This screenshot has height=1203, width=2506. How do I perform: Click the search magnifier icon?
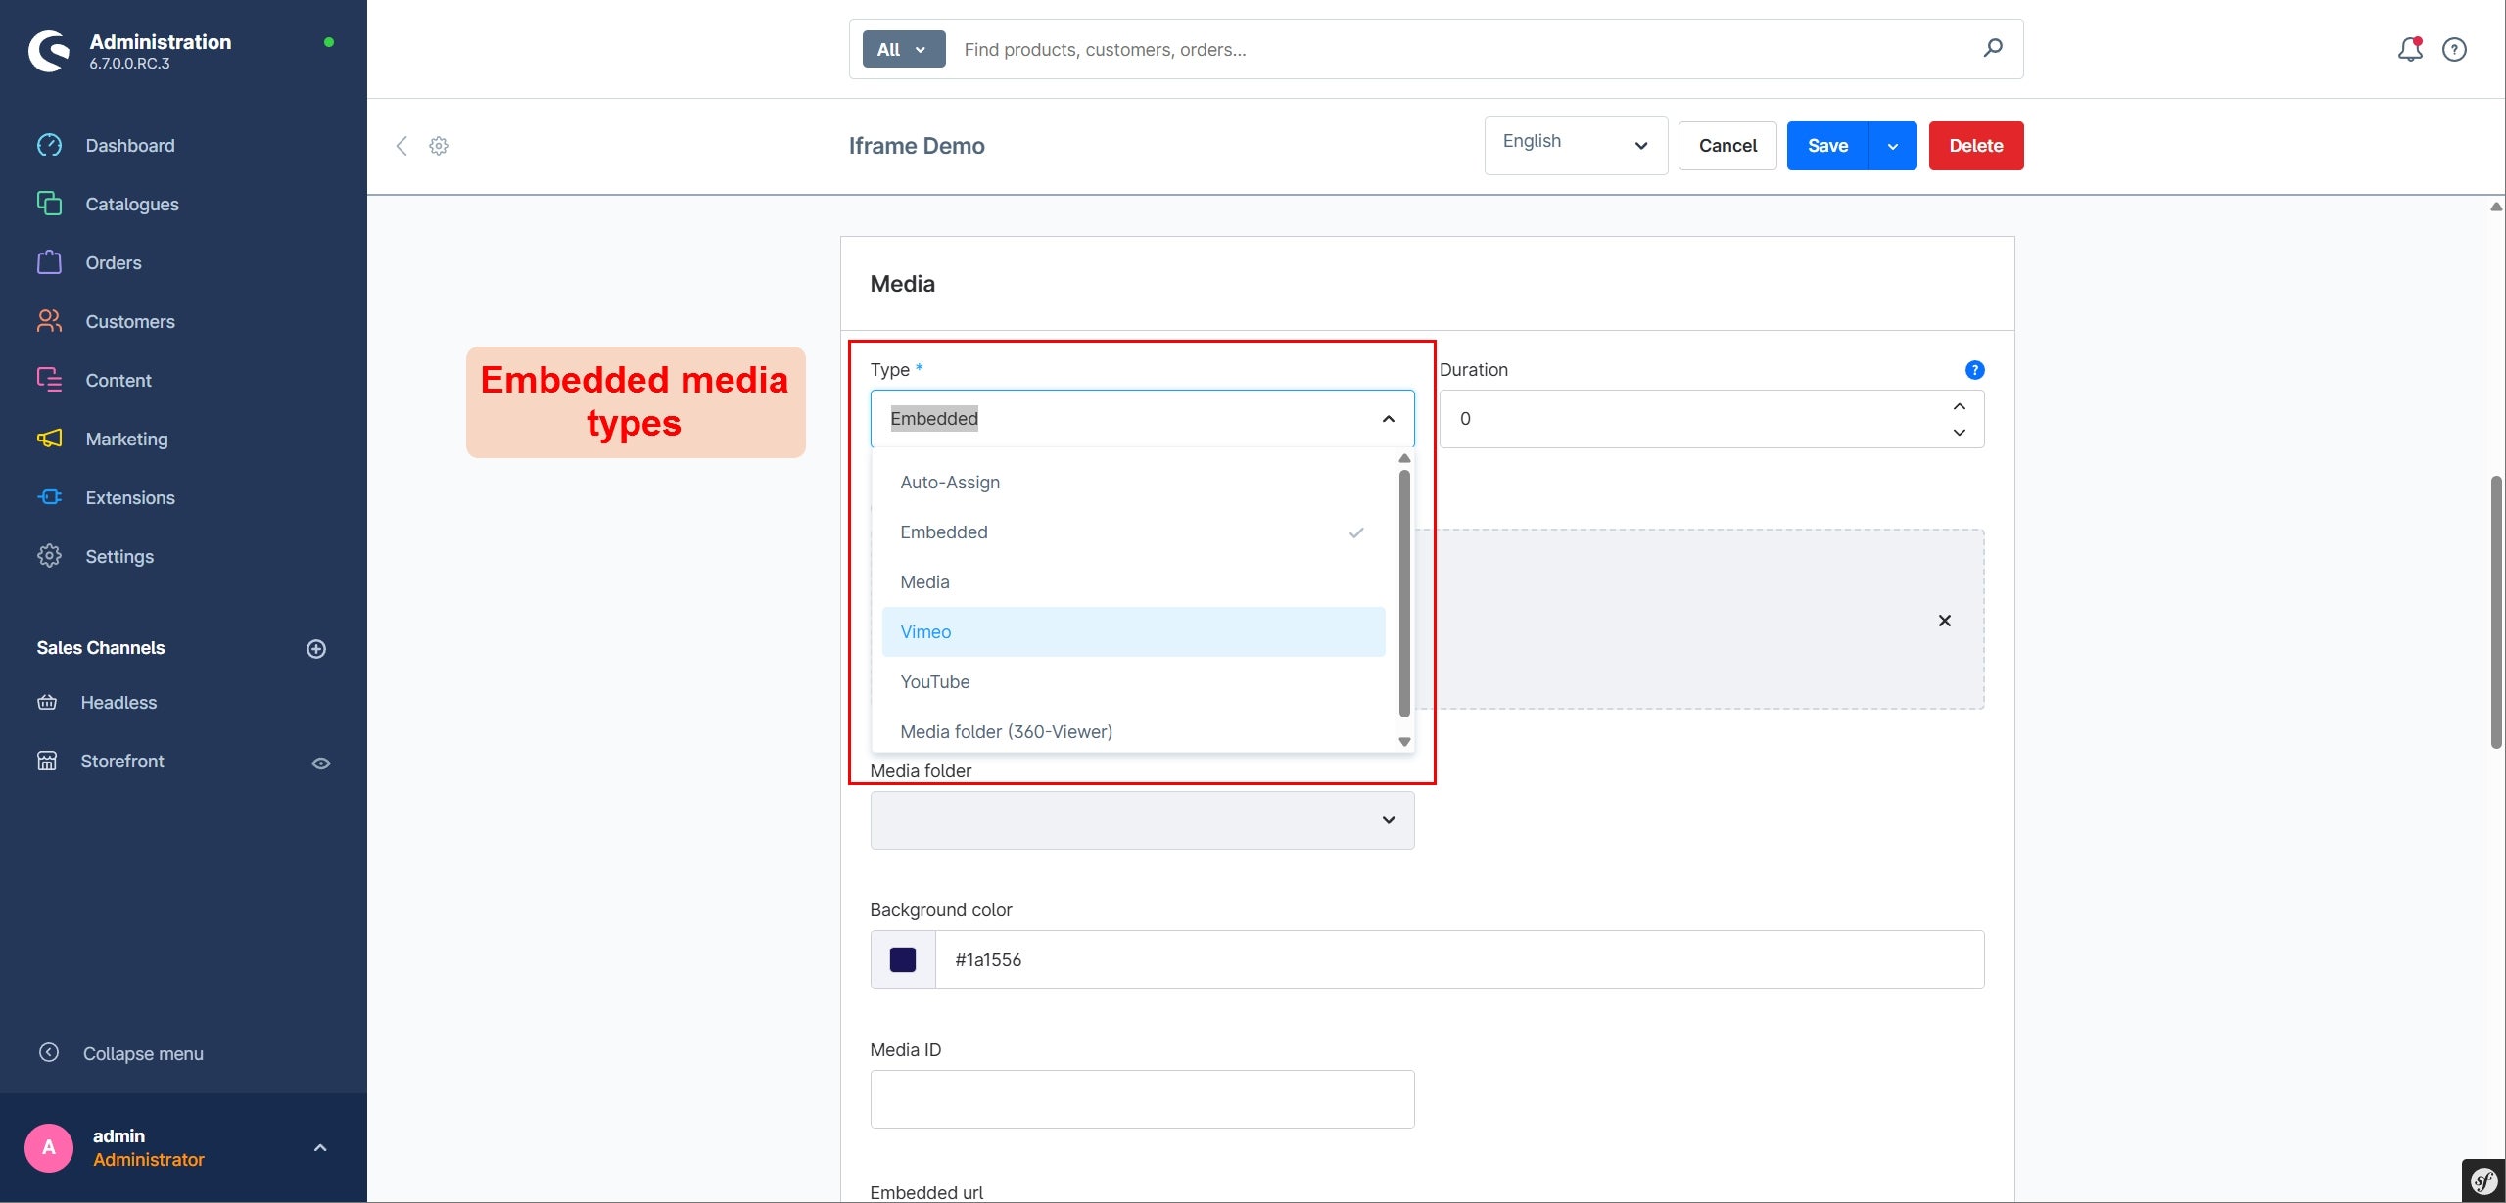1993,48
